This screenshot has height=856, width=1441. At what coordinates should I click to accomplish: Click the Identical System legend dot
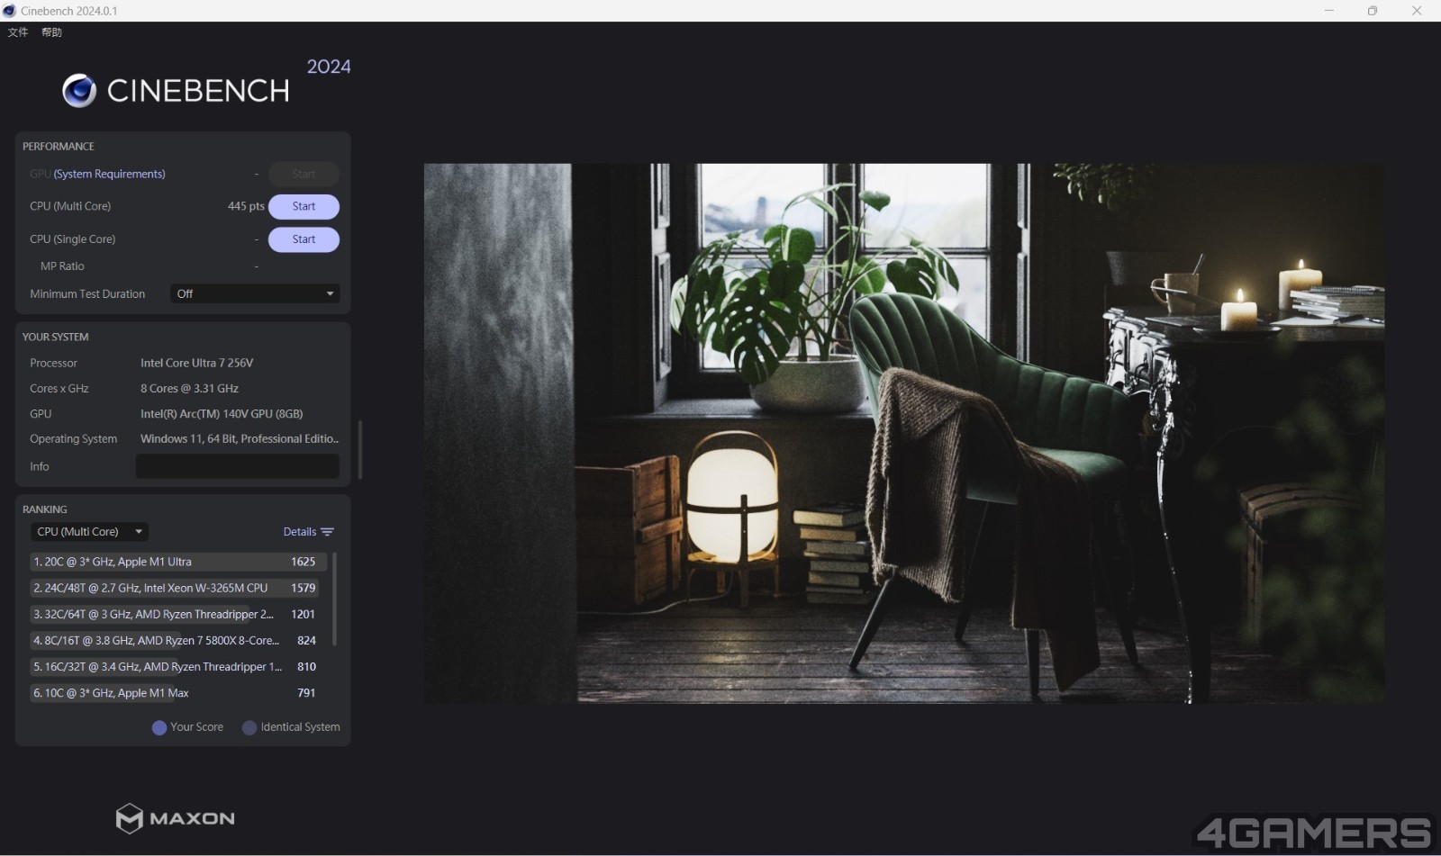(x=249, y=727)
